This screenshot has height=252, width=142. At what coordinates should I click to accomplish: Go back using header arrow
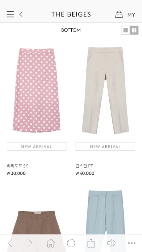[x=21, y=14]
